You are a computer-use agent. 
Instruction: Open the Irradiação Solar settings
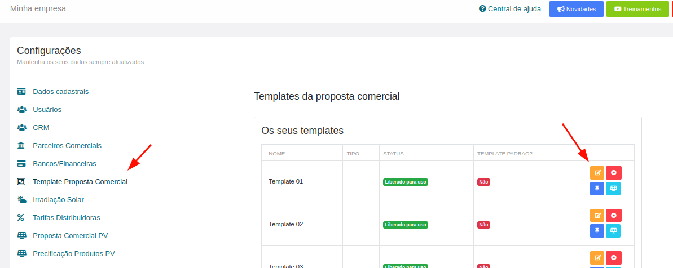(58, 199)
